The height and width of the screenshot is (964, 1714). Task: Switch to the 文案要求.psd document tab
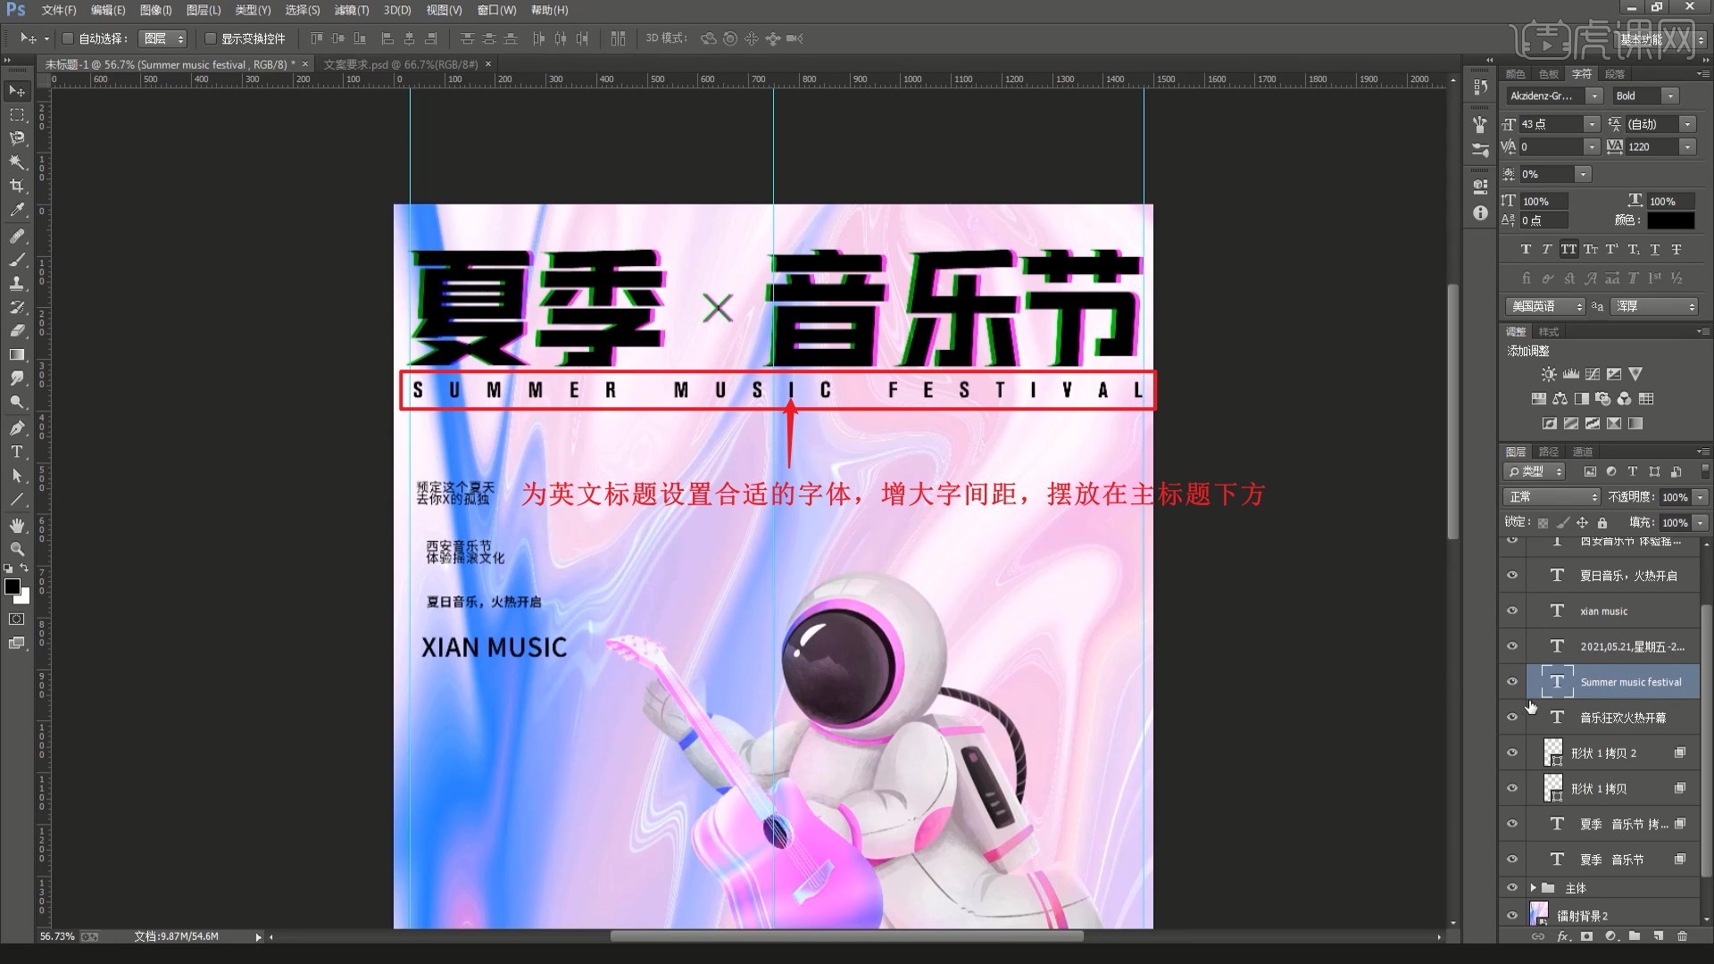click(400, 64)
